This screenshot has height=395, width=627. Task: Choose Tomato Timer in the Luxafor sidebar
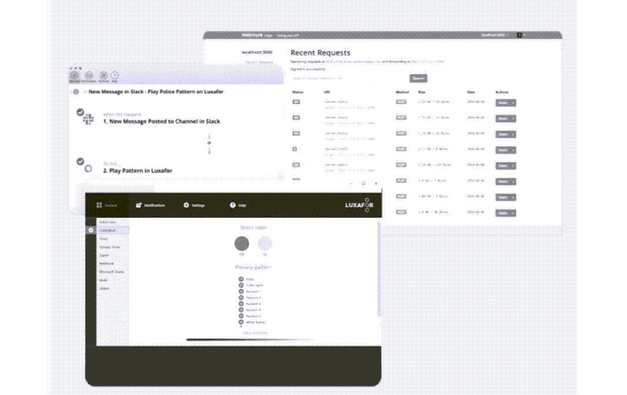click(x=109, y=247)
